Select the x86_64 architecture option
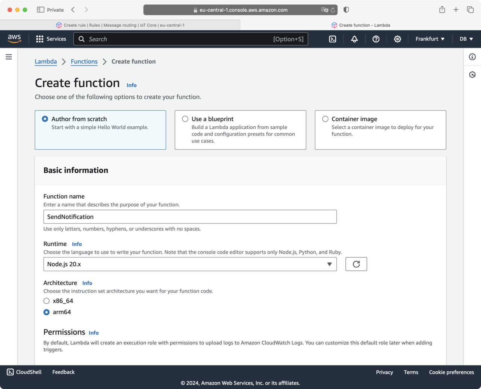 coord(47,301)
